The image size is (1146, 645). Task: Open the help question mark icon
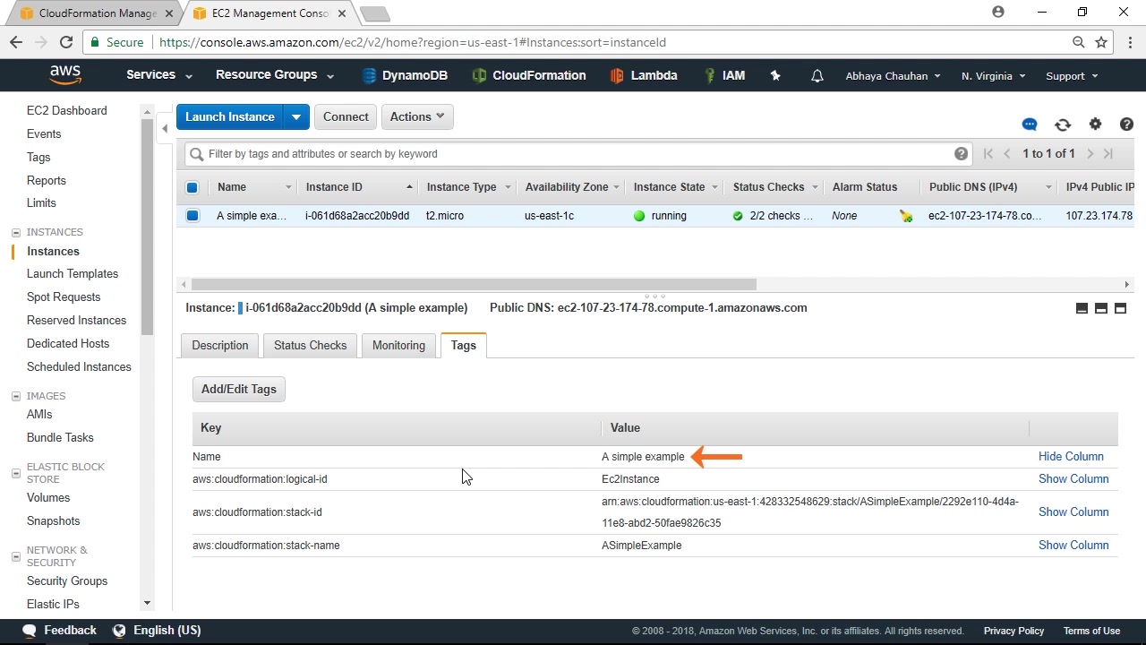pyautogui.click(x=1126, y=125)
